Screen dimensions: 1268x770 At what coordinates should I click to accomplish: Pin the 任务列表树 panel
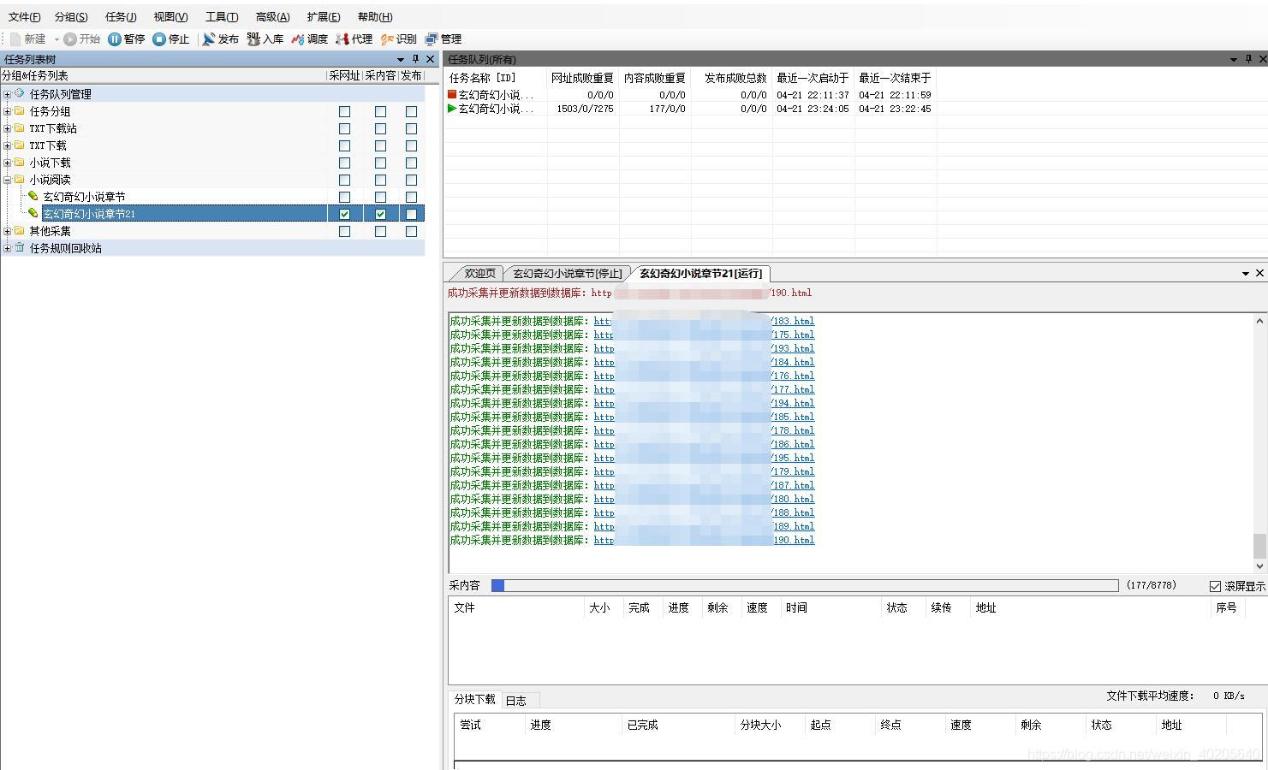point(415,59)
